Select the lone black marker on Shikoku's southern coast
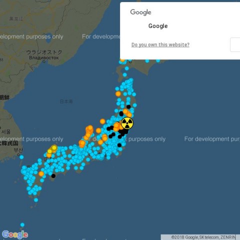This screenshot has height=240, width=240. pyautogui.click(x=53, y=176)
